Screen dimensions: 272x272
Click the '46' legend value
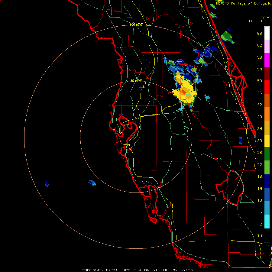(x=260, y=93)
